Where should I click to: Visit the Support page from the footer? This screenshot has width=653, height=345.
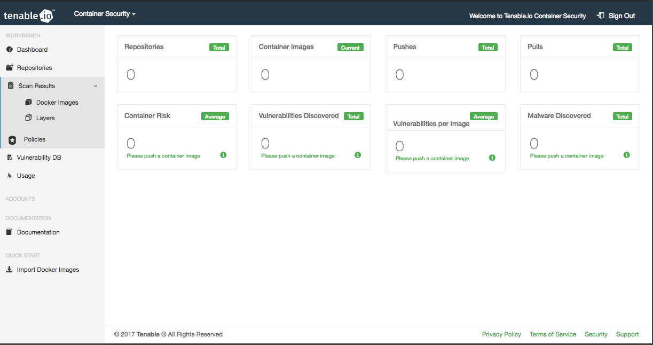pyautogui.click(x=627, y=334)
